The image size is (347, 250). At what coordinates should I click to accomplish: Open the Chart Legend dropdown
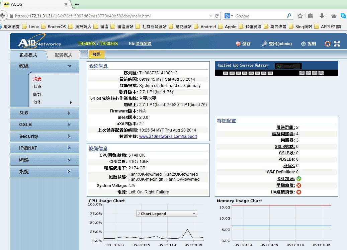pos(166,214)
